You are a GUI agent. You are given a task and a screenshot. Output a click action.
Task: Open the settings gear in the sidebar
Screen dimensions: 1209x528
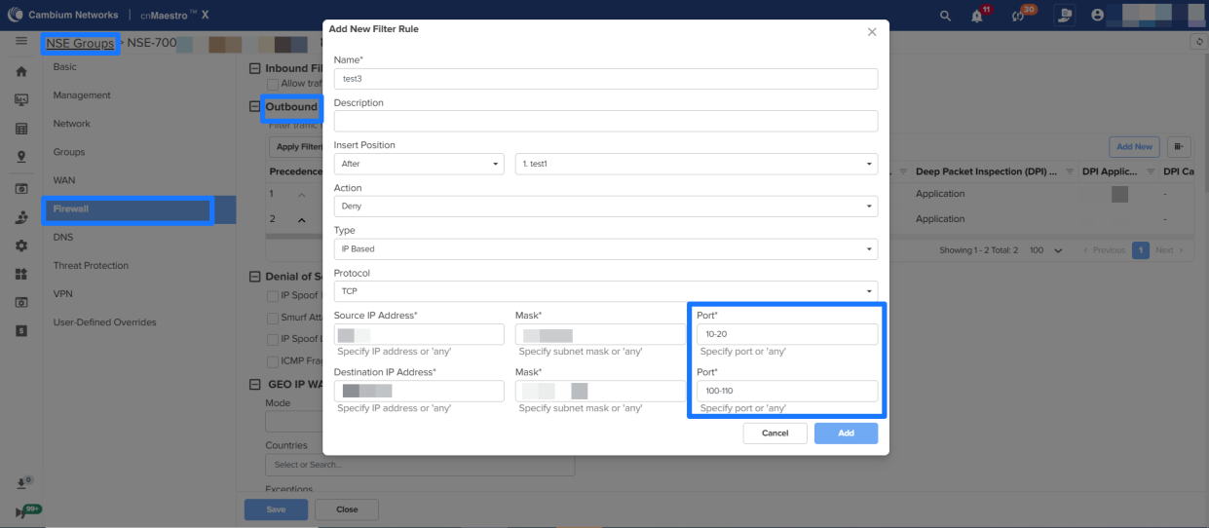[x=20, y=246]
